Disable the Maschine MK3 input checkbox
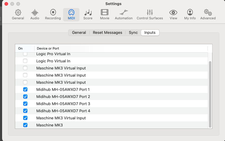 click(x=25, y=125)
